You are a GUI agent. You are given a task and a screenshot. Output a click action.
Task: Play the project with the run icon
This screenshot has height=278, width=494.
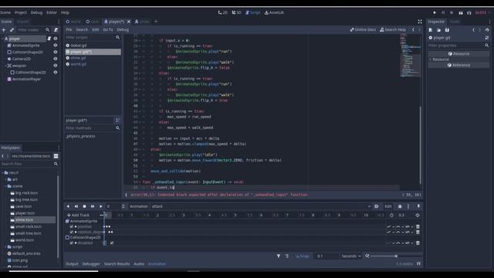(435, 12)
